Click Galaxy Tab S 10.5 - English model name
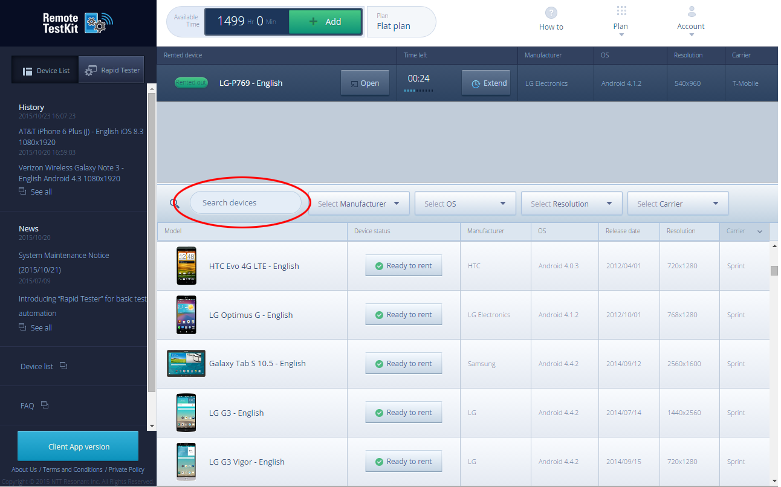Image resolution: width=781 pixels, height=487 pixels. click(x=258, y=364)
